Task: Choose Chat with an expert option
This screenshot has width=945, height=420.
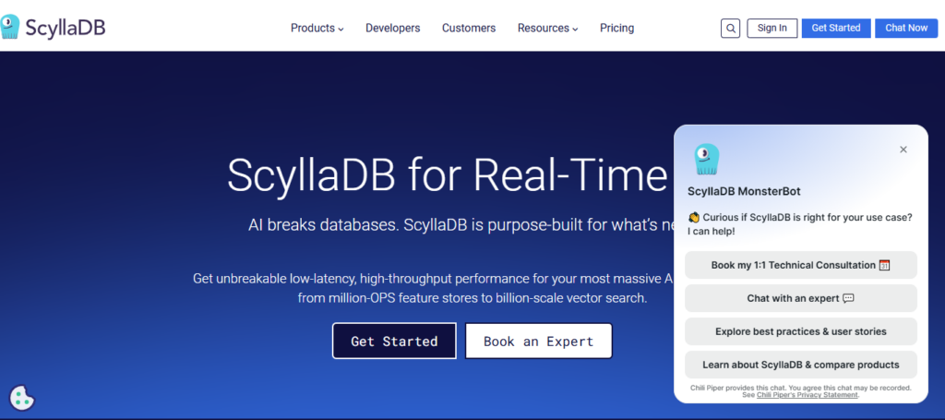Action: [801, 298]
